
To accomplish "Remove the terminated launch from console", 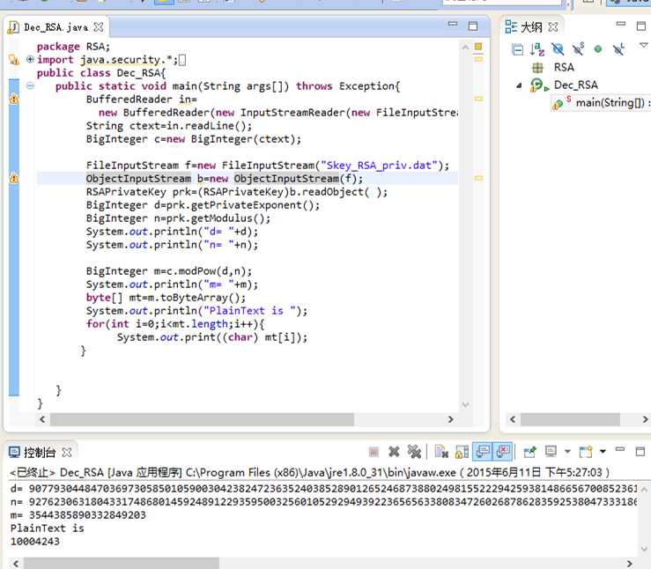I will [x=394, y=452].
